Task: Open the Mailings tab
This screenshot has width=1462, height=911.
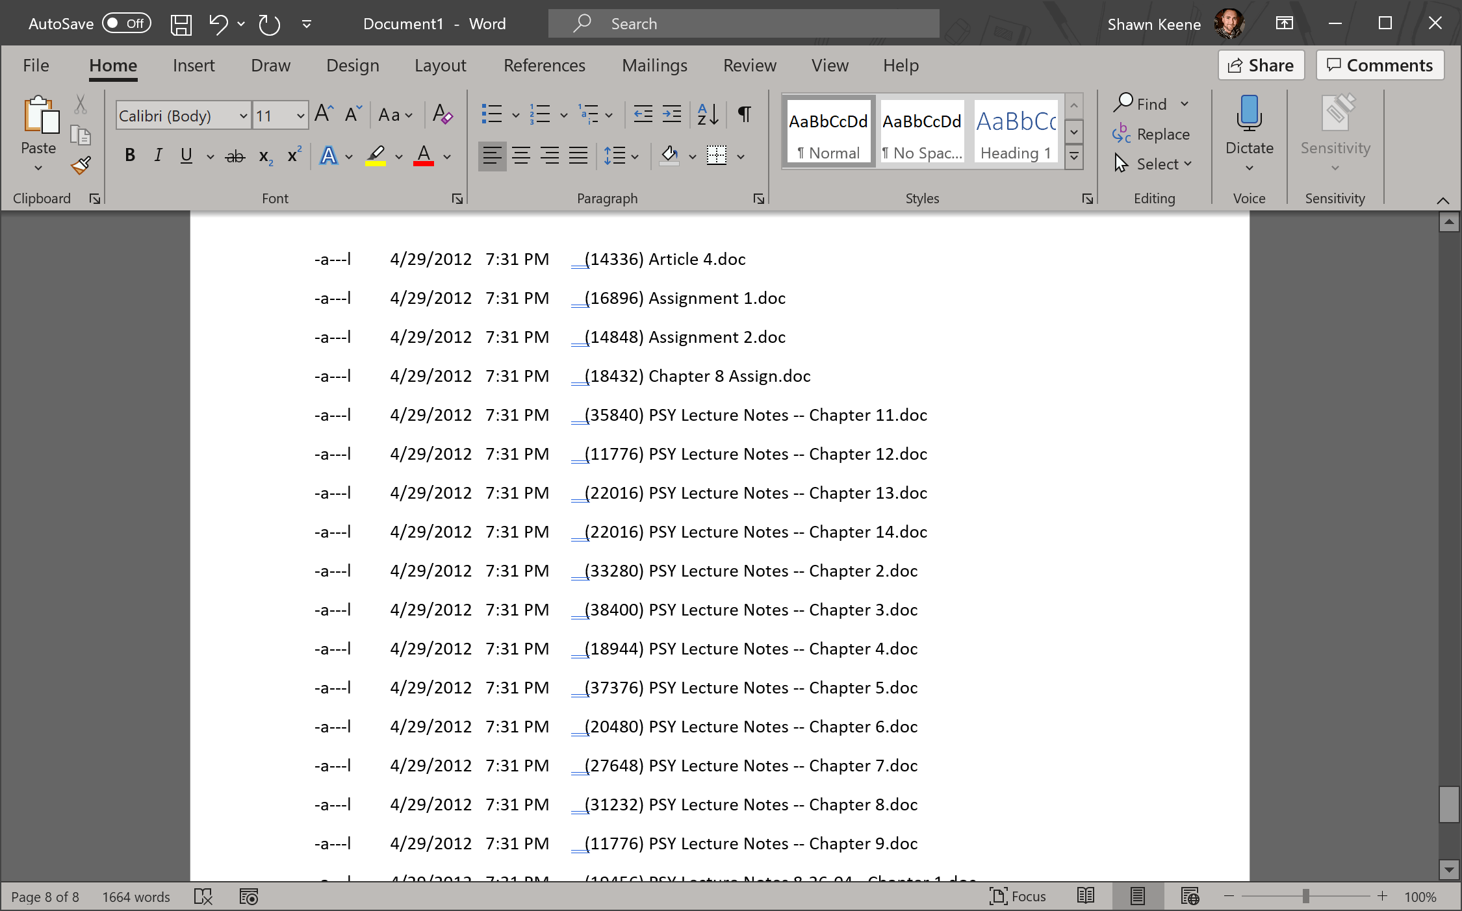Action: pyautogui.click(x=654, y=66)
